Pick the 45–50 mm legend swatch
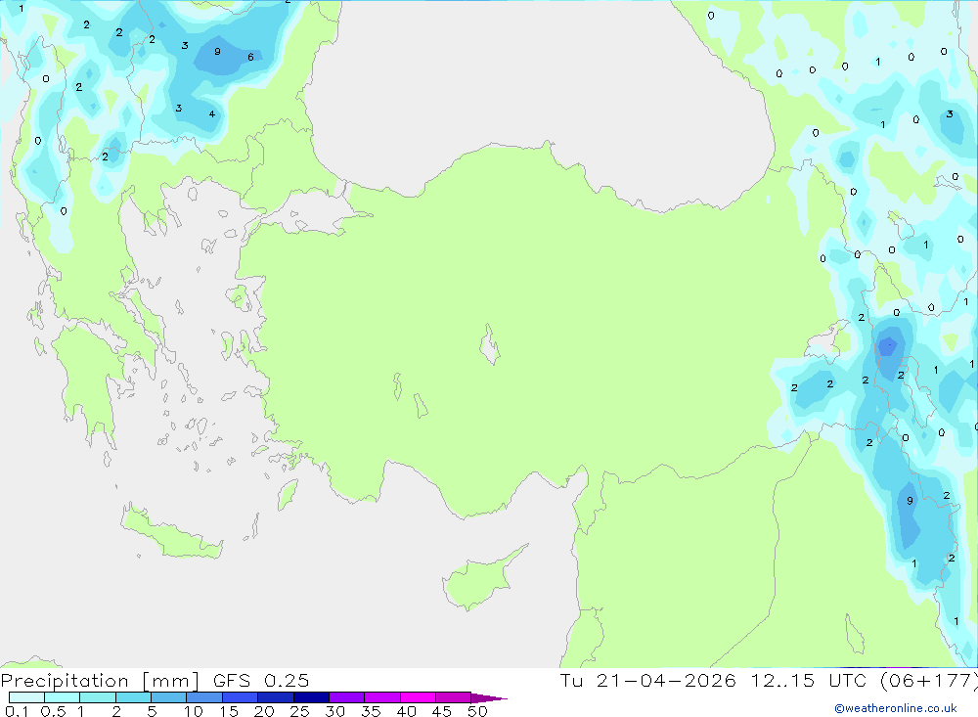 [453, 697]
